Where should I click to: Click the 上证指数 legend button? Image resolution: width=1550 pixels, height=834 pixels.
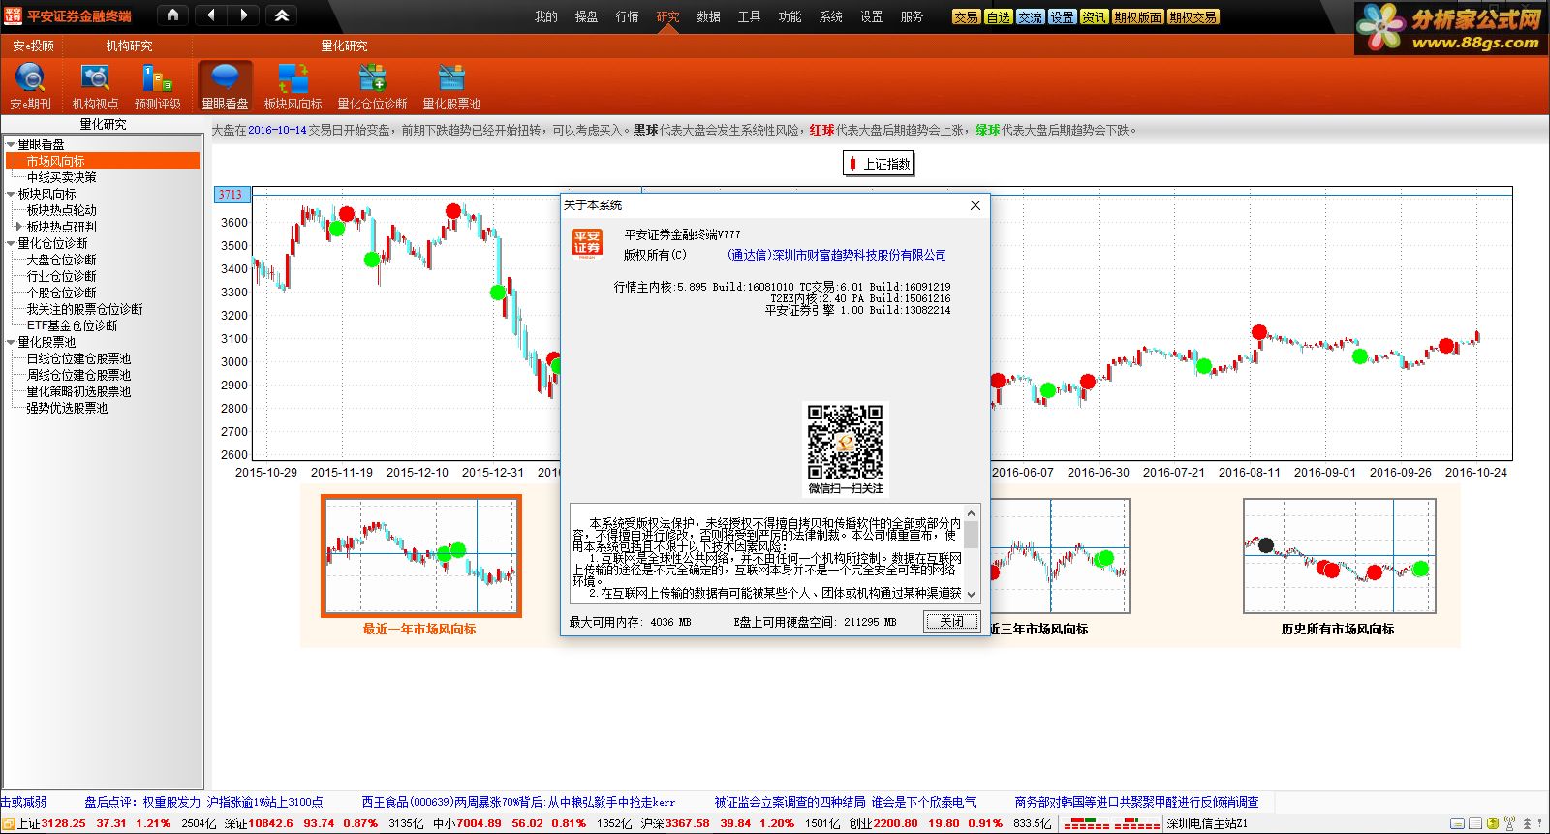(x=879, y=164)
